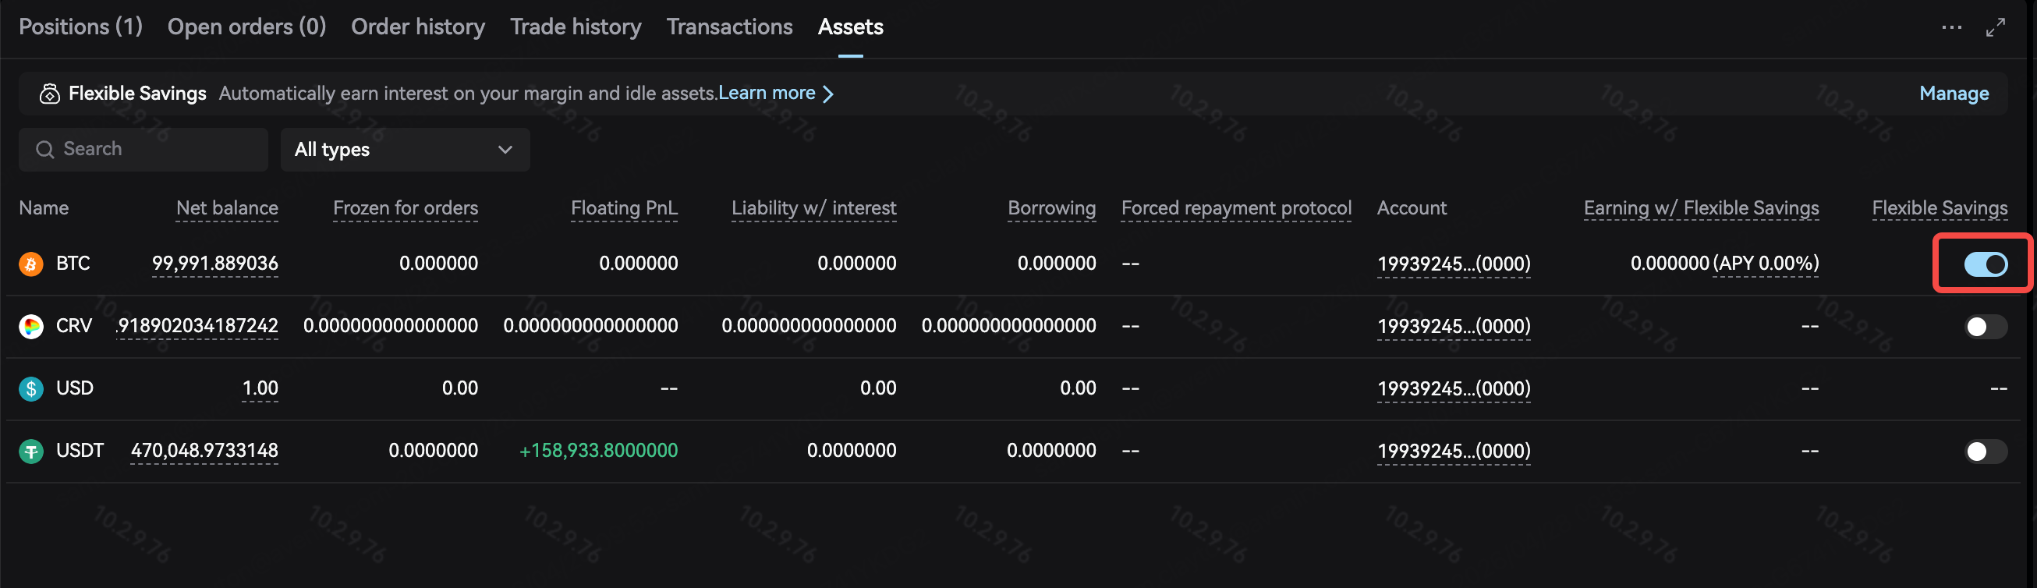
Task: Enable Flexible Savings toggle for USDT
Action: pos(1986,452)
